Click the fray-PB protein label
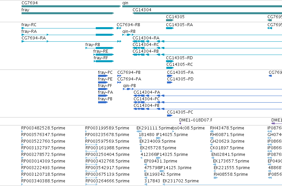This screenshot has height=186, width=282. click(x=105, y=99)
